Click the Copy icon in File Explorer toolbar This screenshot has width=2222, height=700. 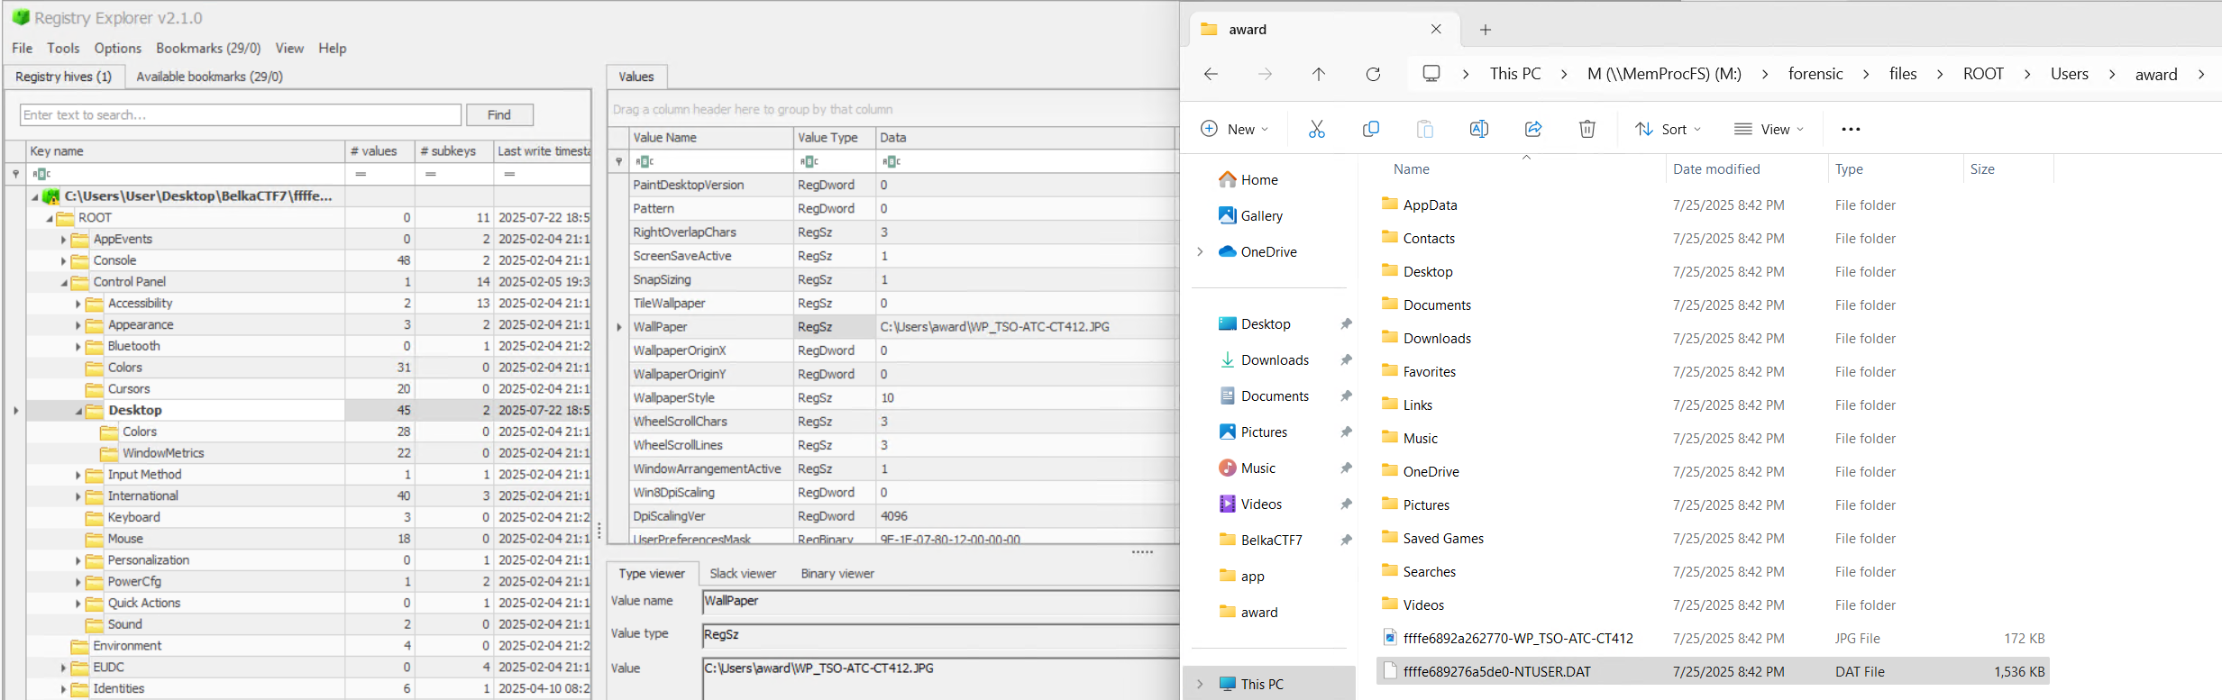1371,129
